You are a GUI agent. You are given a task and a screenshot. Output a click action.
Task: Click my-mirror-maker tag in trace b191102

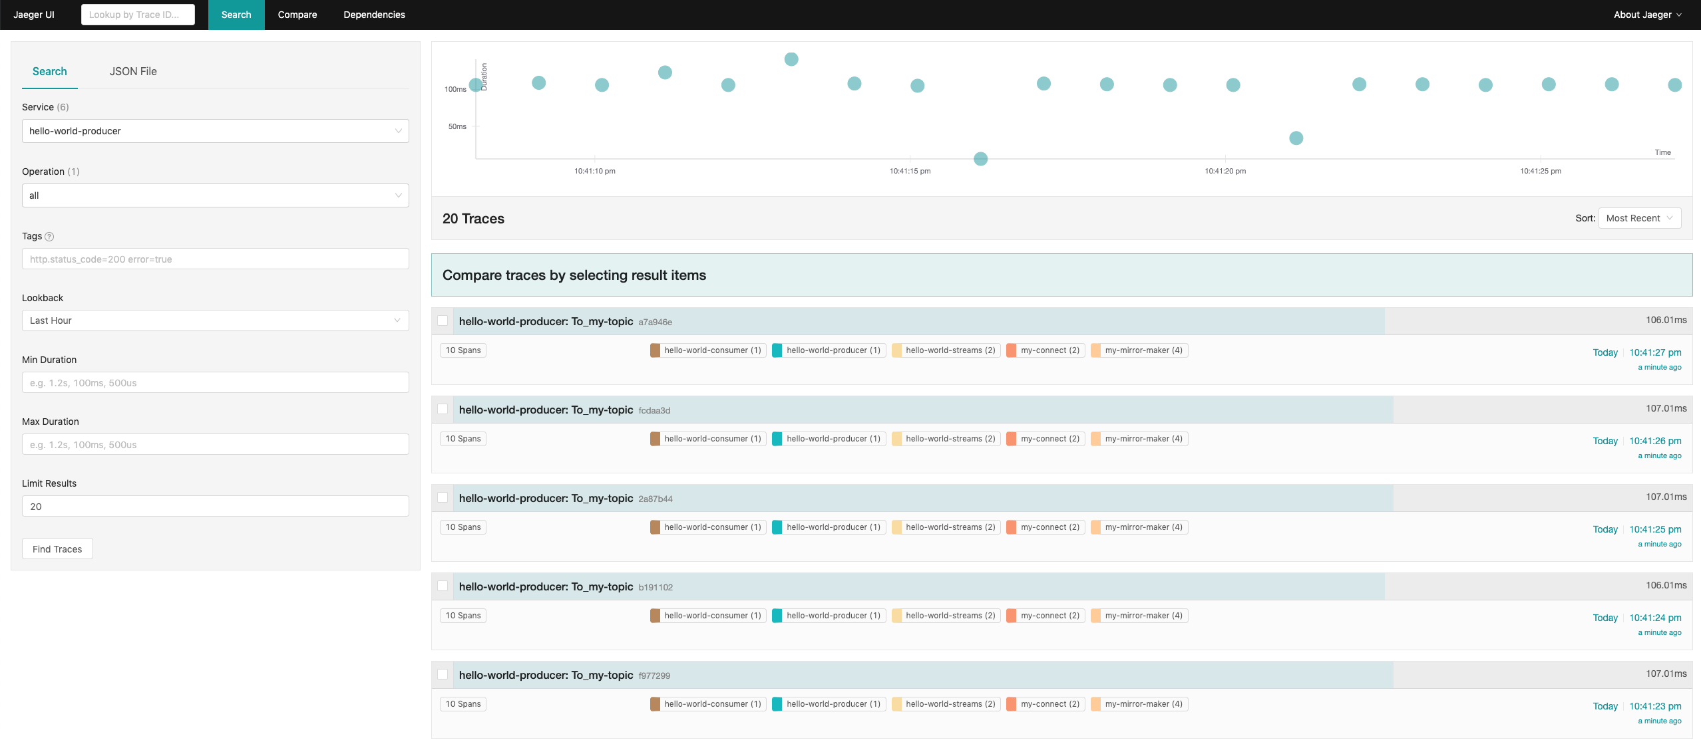(x=1139, y=616)
